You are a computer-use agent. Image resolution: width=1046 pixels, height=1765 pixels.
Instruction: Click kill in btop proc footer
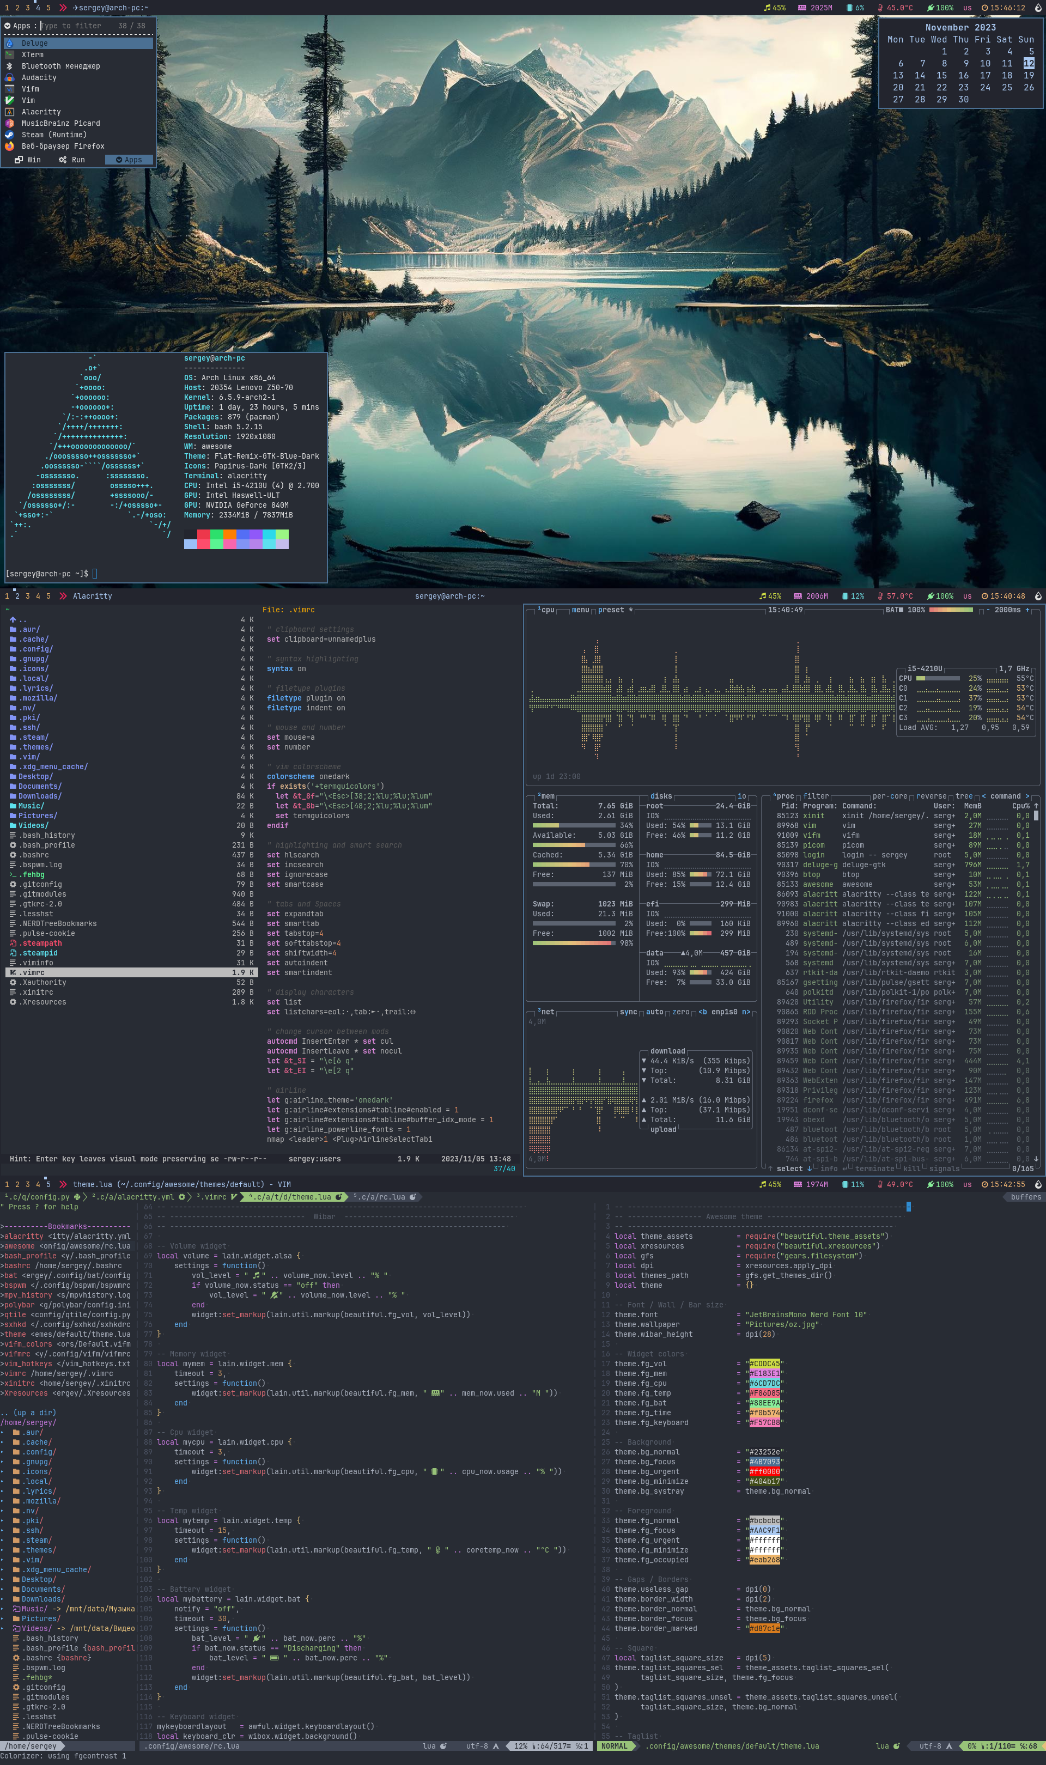click(911, 1169)
